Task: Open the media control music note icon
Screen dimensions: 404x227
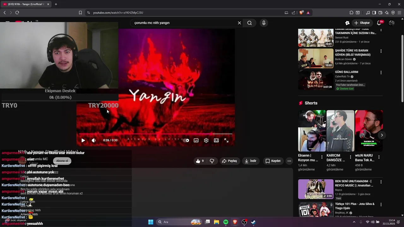Action: (368, 13)
